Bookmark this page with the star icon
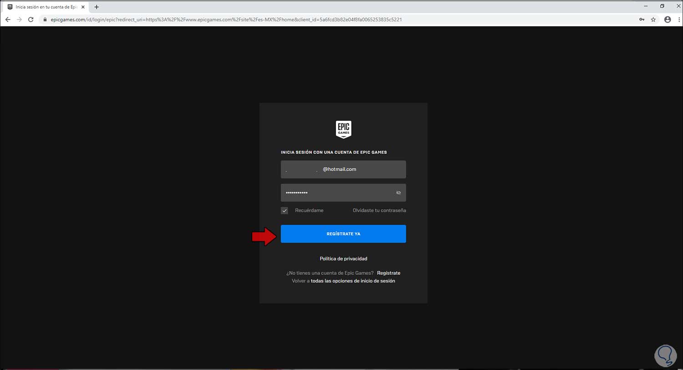 653,20
